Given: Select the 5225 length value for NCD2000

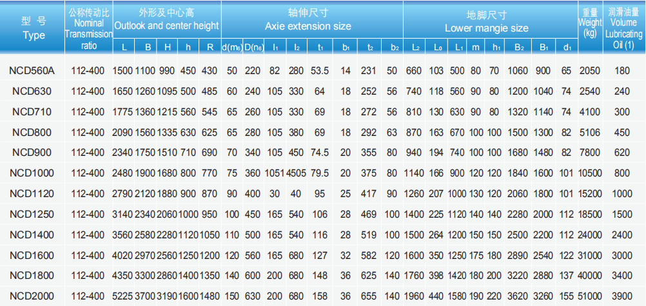Looking at the screenshot, I should (x=123, y=295).
